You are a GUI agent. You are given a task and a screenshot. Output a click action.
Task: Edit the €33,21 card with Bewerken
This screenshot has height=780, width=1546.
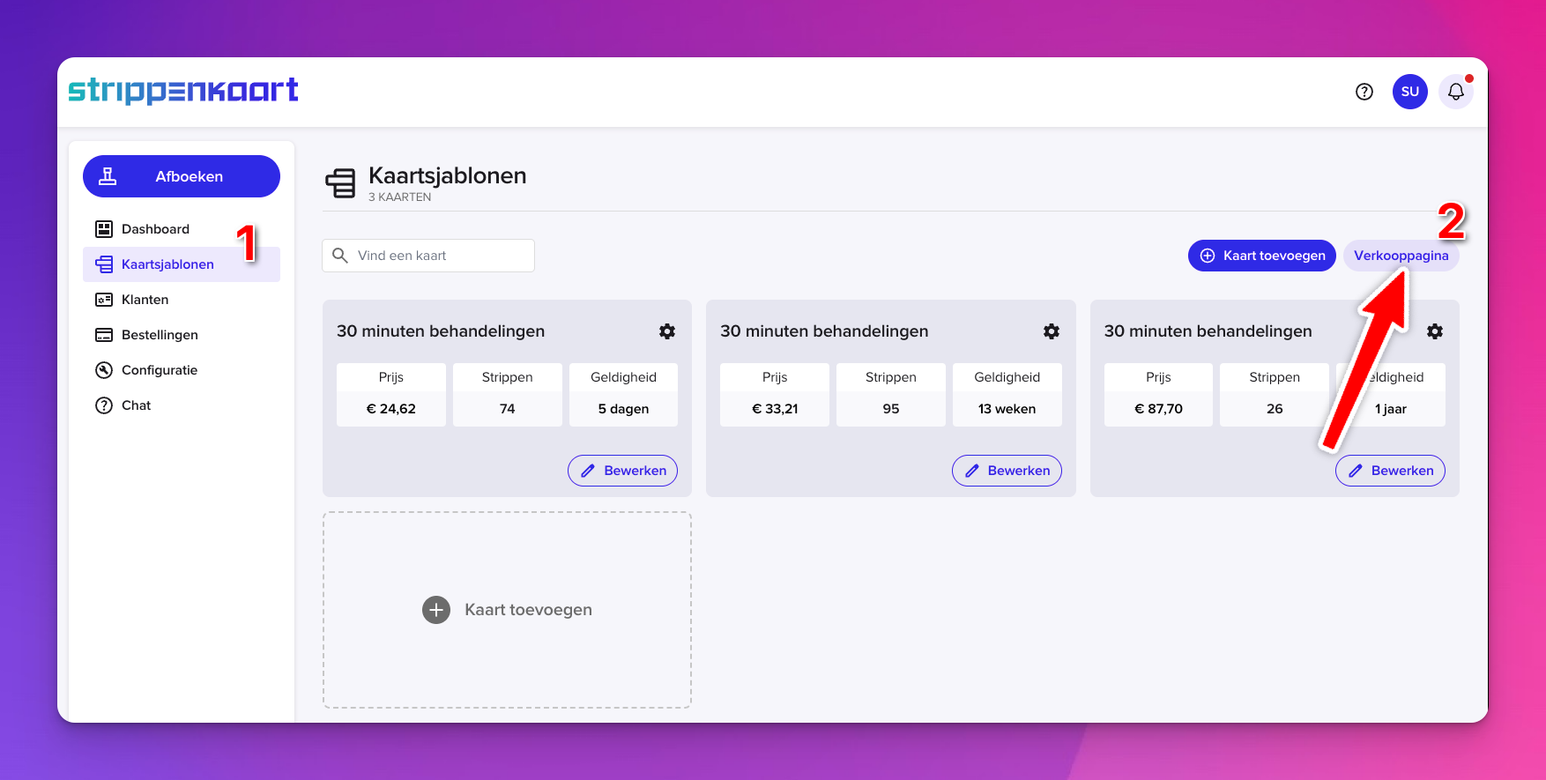[x=1007, y=471]
